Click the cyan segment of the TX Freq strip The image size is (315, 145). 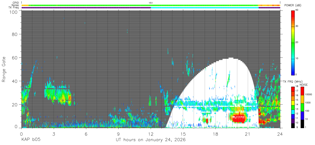(205, 8)
